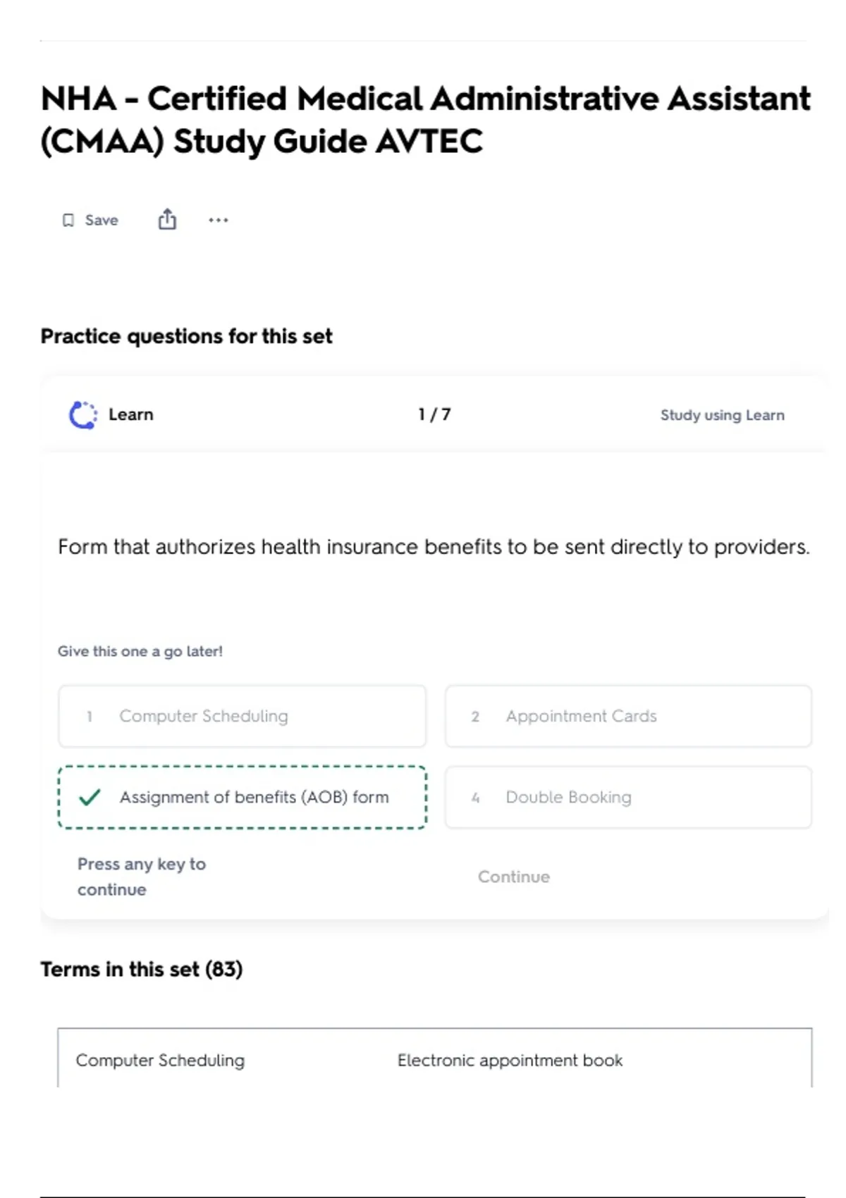Select the Computer Scheduling answer option

pos(242,716)
